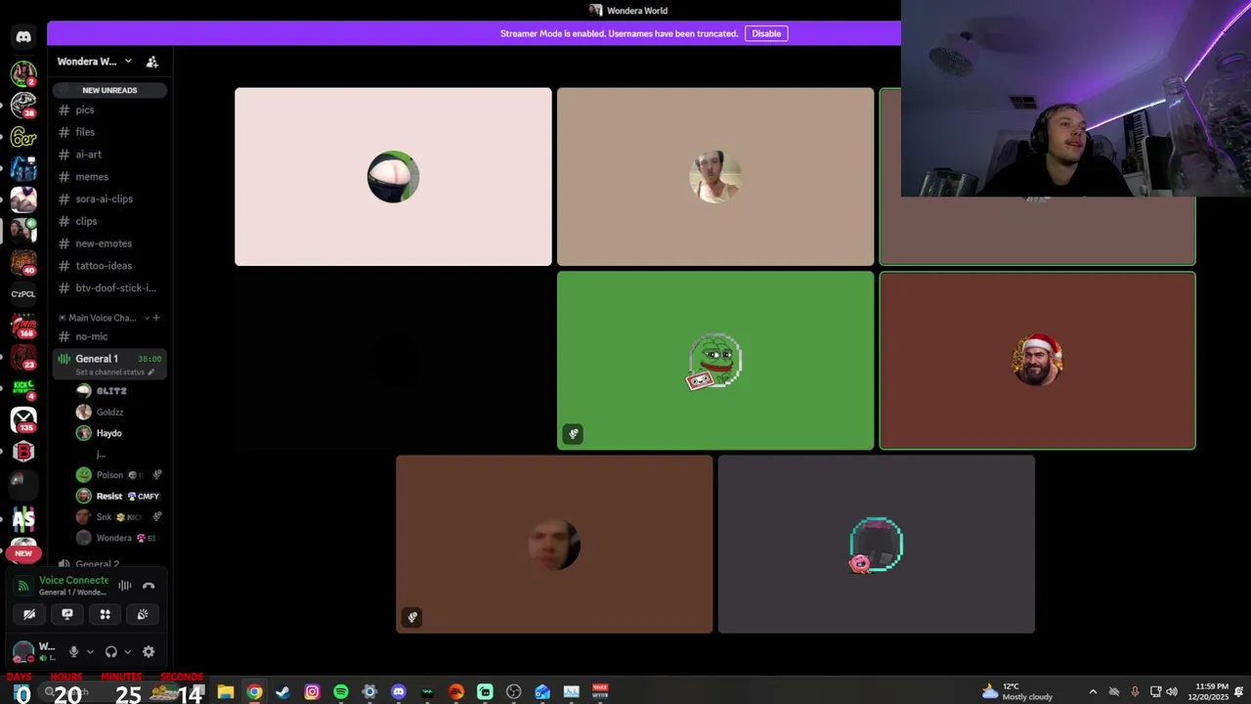Open Spotify from taskbar
The height and width of the screenshot is (704, 1251).
(x=341, y=692)
